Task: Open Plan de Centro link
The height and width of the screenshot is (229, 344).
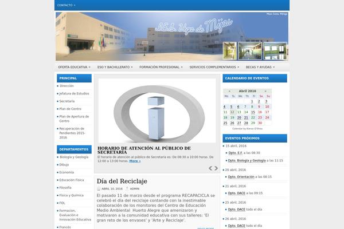Action: click(70, 109)
